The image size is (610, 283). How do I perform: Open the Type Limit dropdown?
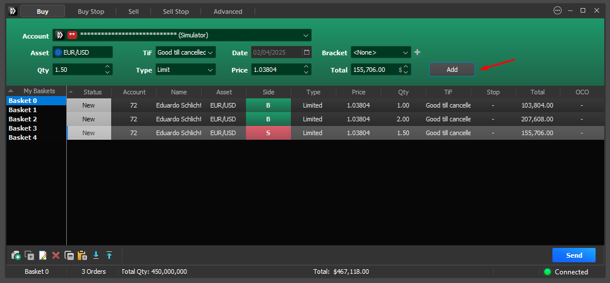click(211, 70)
